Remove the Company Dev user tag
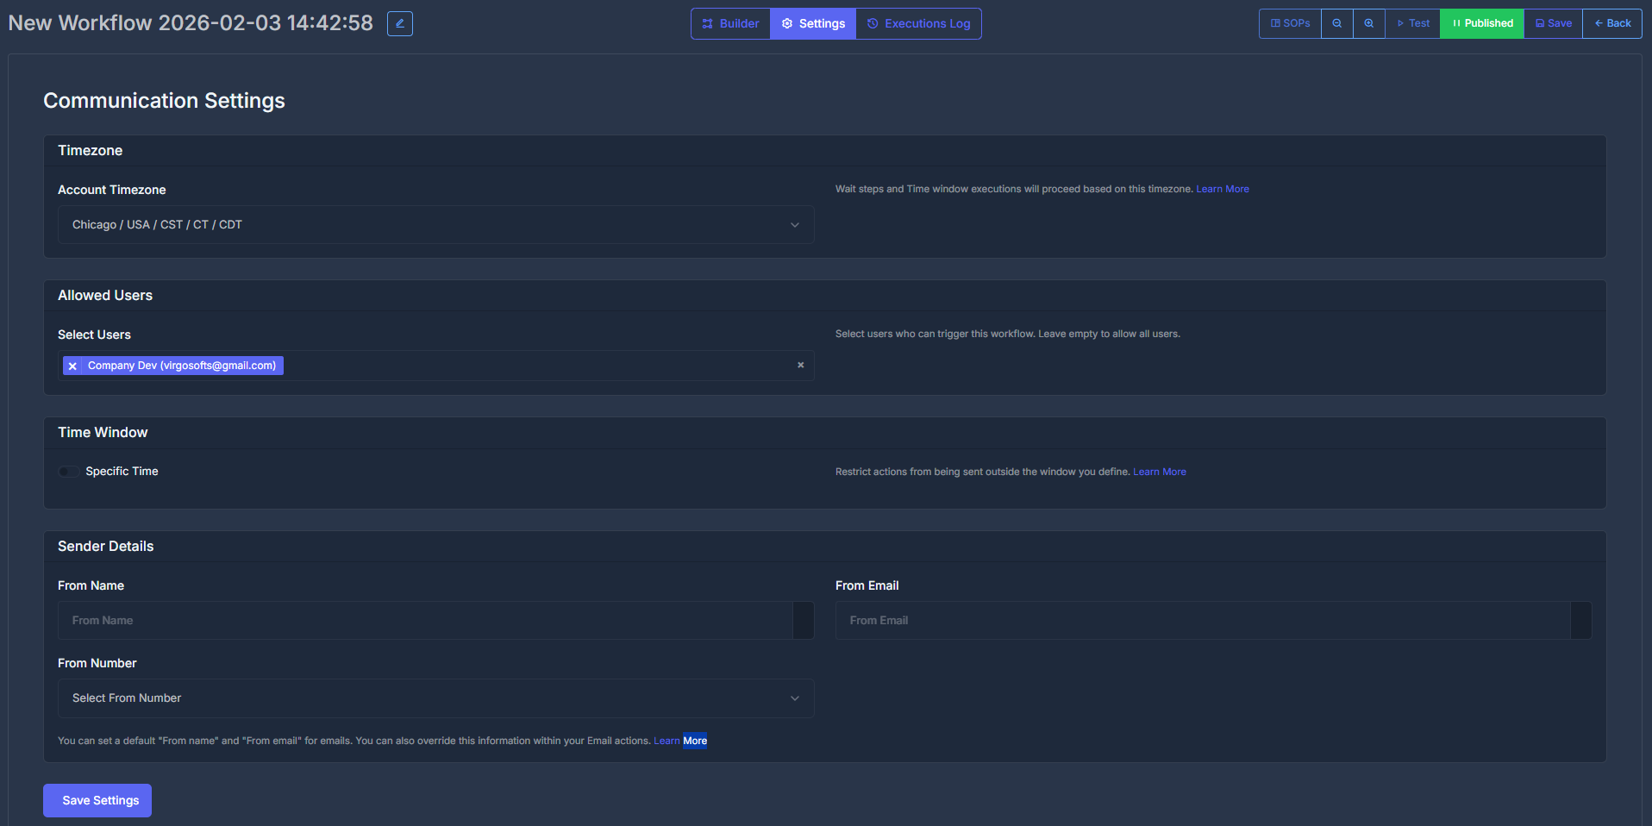The height and width of the screenshot is (826, 1652). 73,366
